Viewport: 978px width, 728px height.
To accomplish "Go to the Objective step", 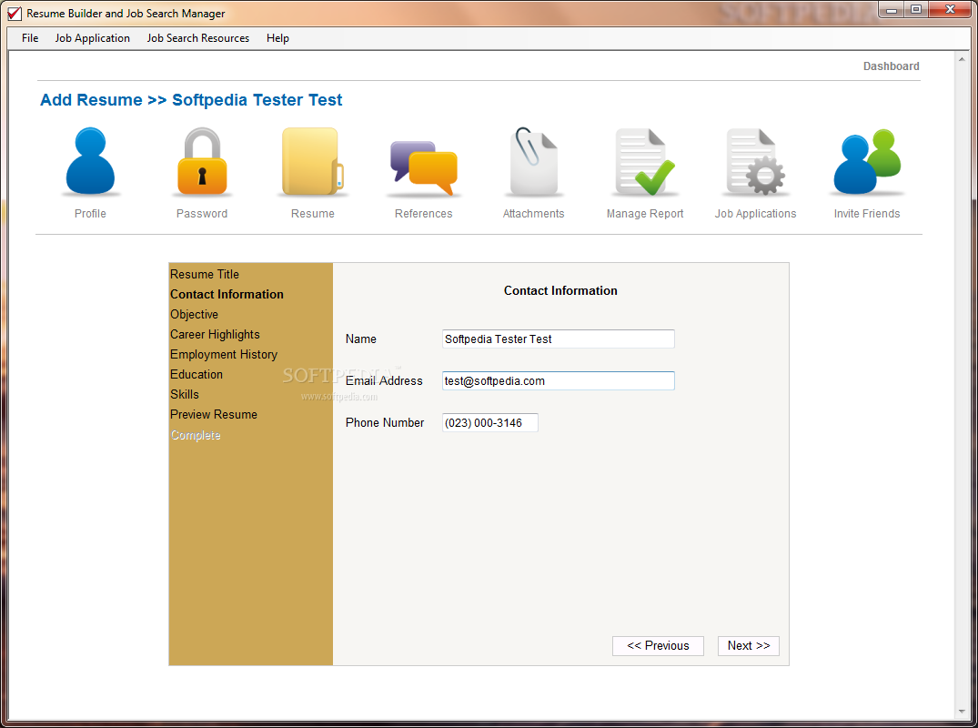I will coord(194,315).
